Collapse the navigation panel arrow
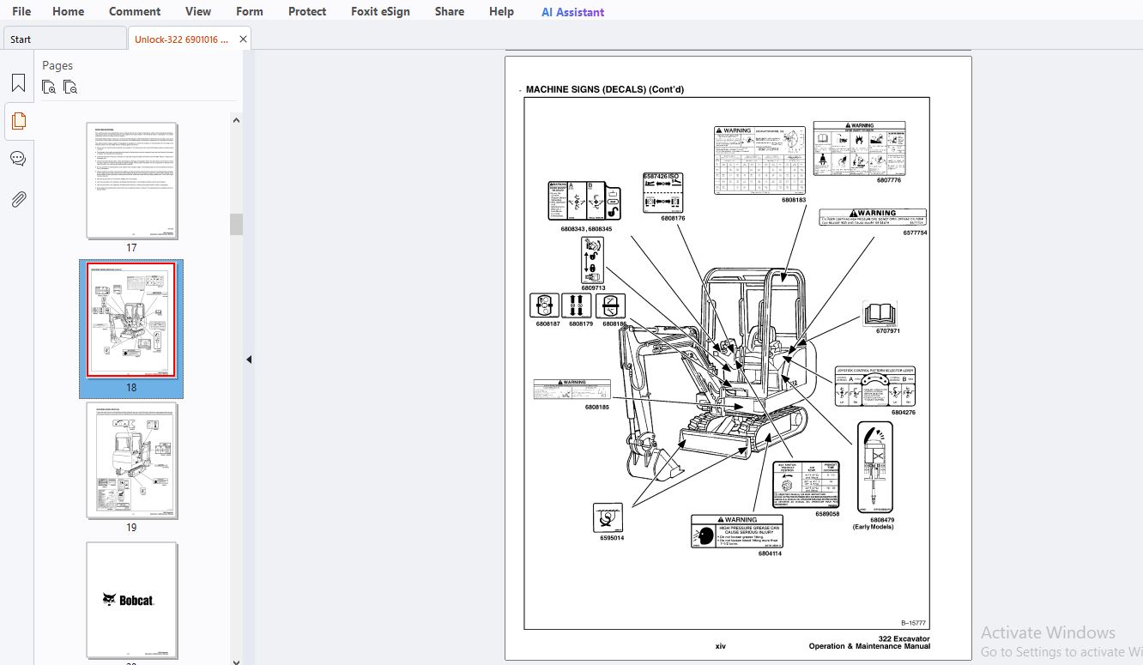Viewport: 1143px width, 665px height. (x=249, y=360)
